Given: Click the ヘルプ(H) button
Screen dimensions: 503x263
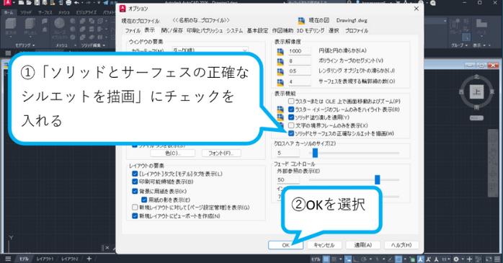Looking at the screenshot, I should (x=401, y=245).
